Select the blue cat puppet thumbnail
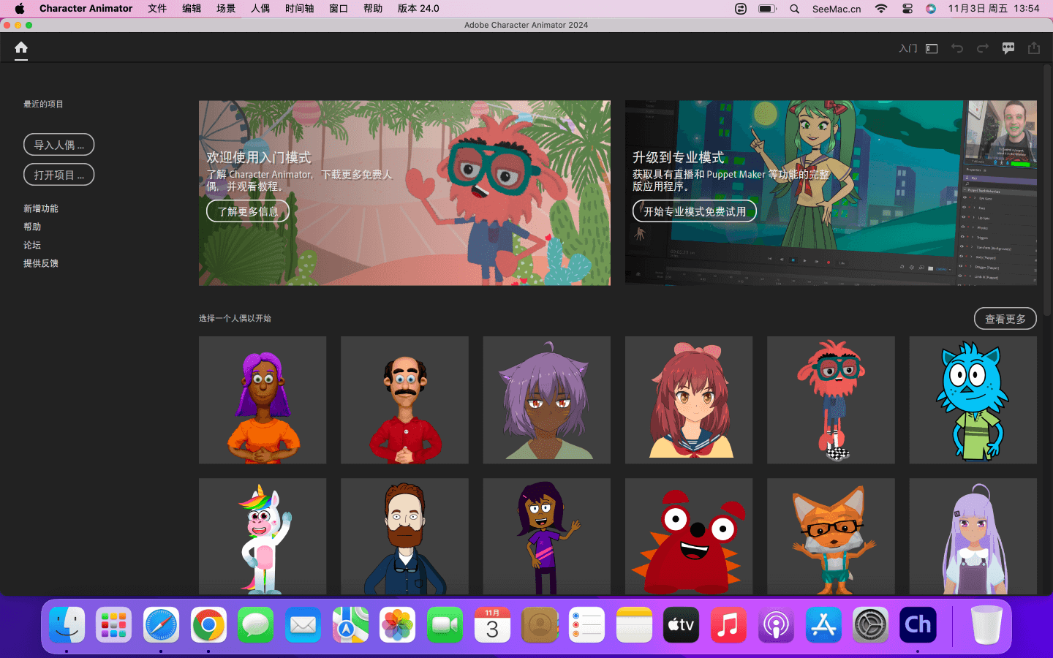This screenshot has height=658, width=1053. (x=973, y=400)
